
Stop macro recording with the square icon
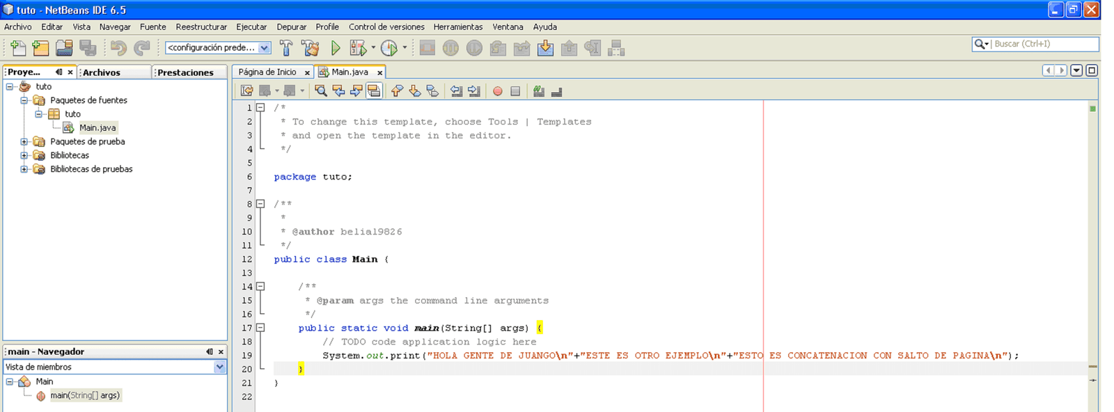[515, 91]
